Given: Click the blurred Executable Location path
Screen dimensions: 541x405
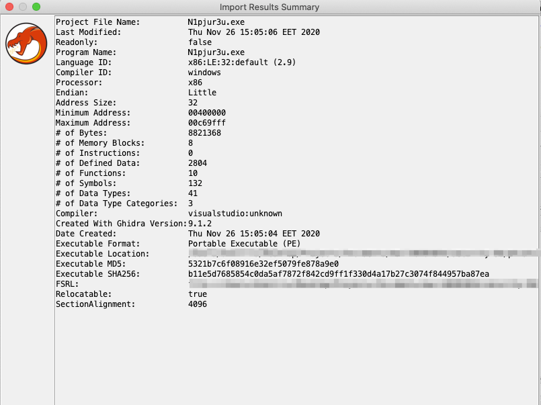Looking at the screenshot, I should point(363,254).
